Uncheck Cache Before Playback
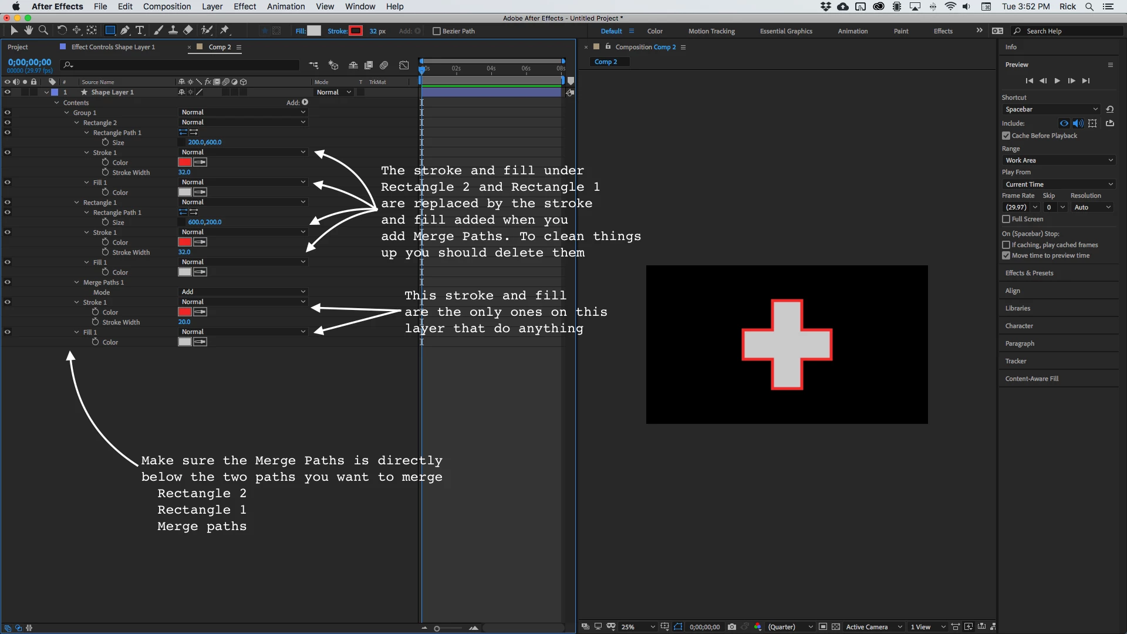Screen dimensions: 1127x634 tap(1006, 136)
